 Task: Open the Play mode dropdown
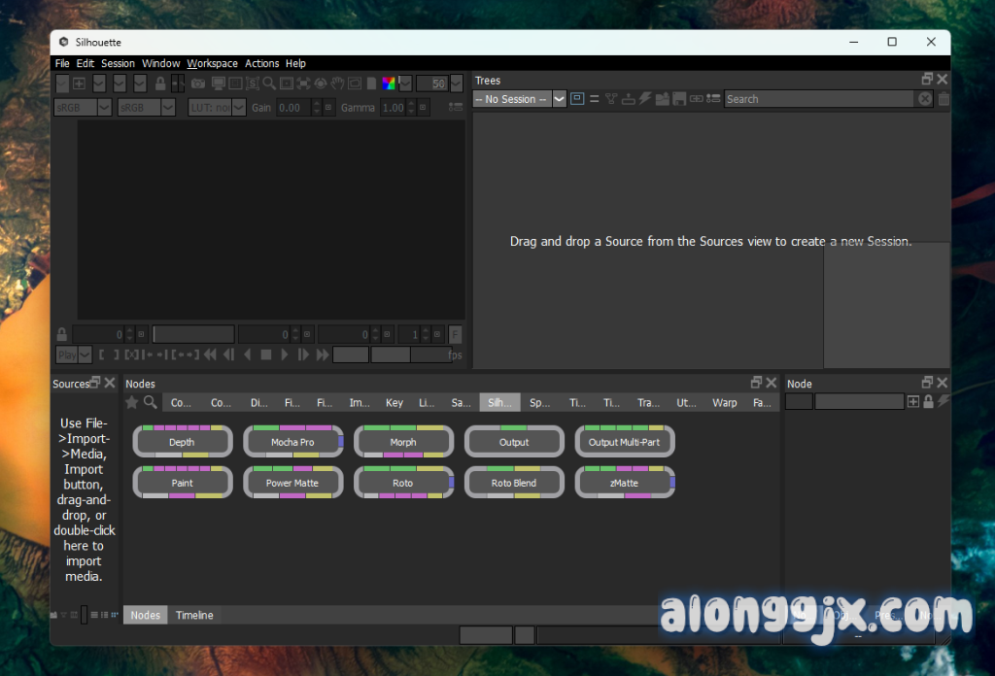[85, 355]
